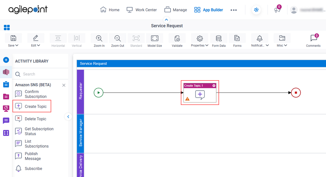This screenshot has height=177, width=326.
Task: Expand the Properties dropdown arrow
Action: [207, 46]
